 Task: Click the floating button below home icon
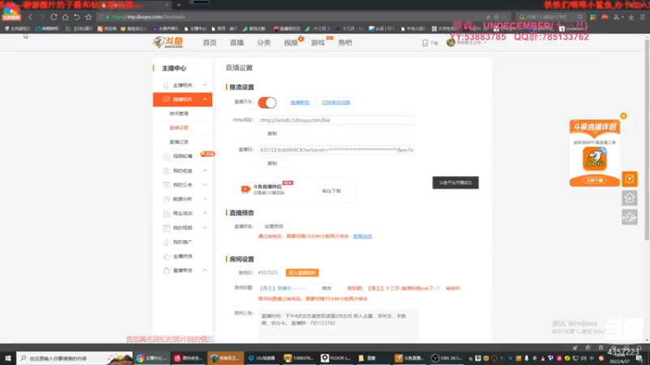tap(629, 217)
